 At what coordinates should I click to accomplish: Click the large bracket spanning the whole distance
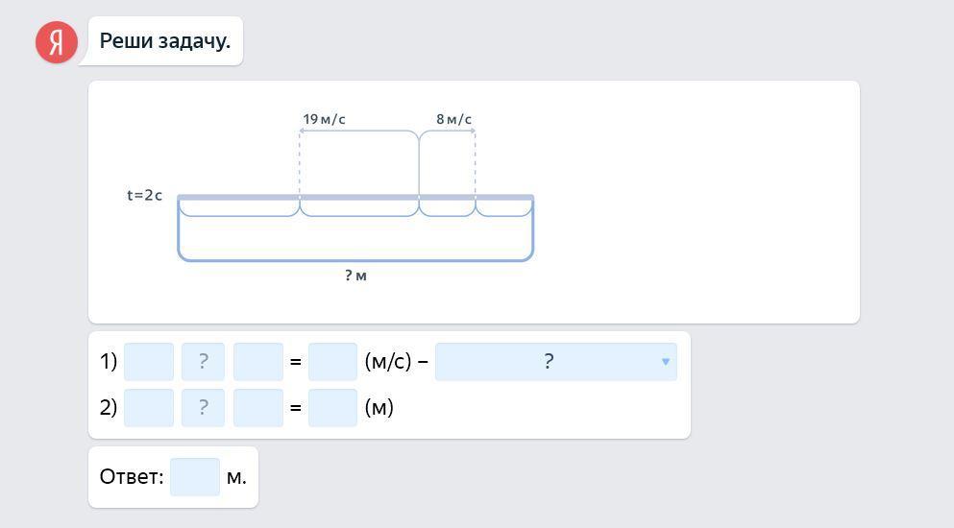click(x=355, y=259)
